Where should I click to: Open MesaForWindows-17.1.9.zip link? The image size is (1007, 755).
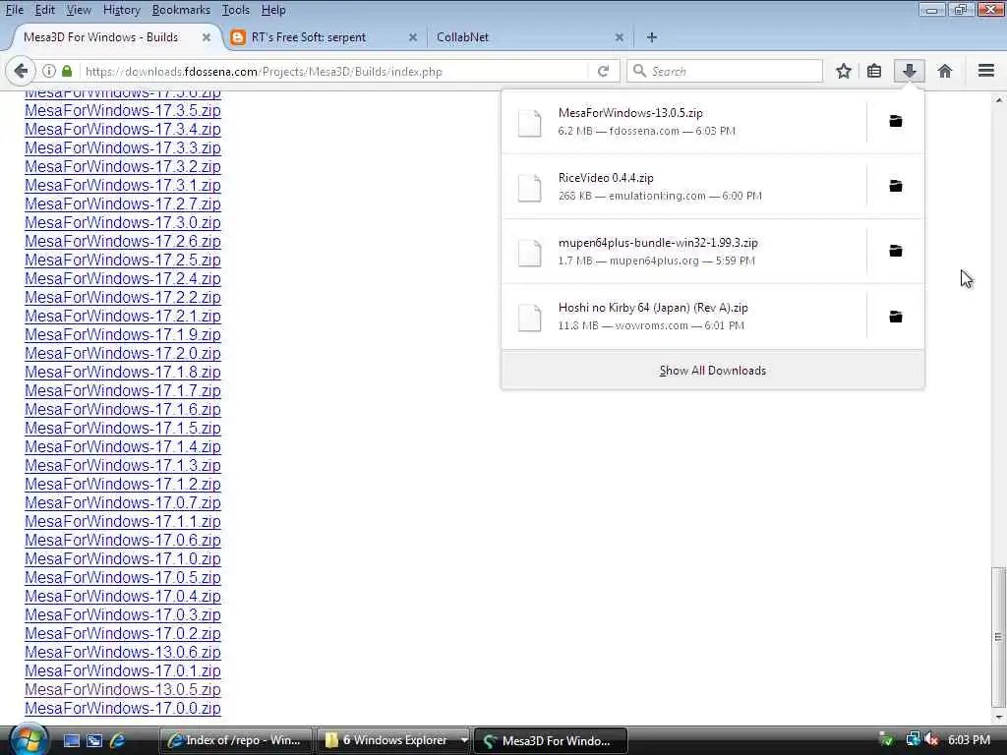pyautogui.click(x=123, y=334)
